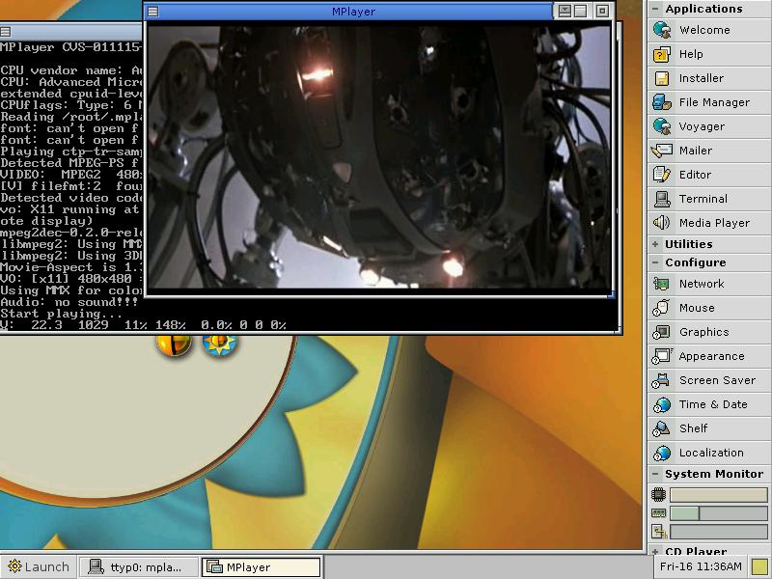Open the Mailer envelope icon
Viewport: 772px width, 579px height.
pyautogui.click(x=662, y=151)
